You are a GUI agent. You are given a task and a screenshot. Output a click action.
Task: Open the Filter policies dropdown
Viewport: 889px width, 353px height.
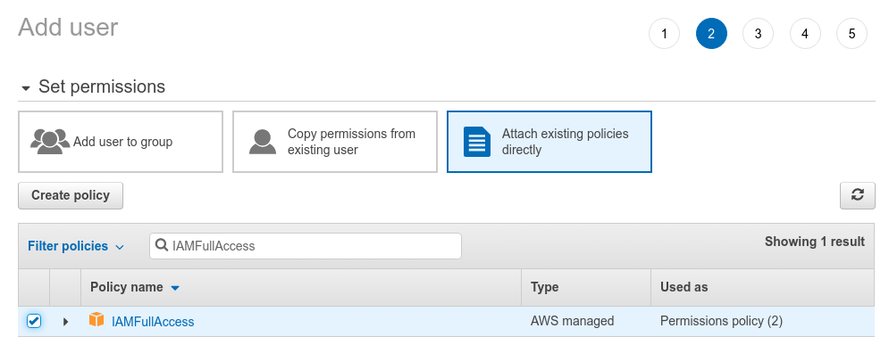[x=75, y=246]
